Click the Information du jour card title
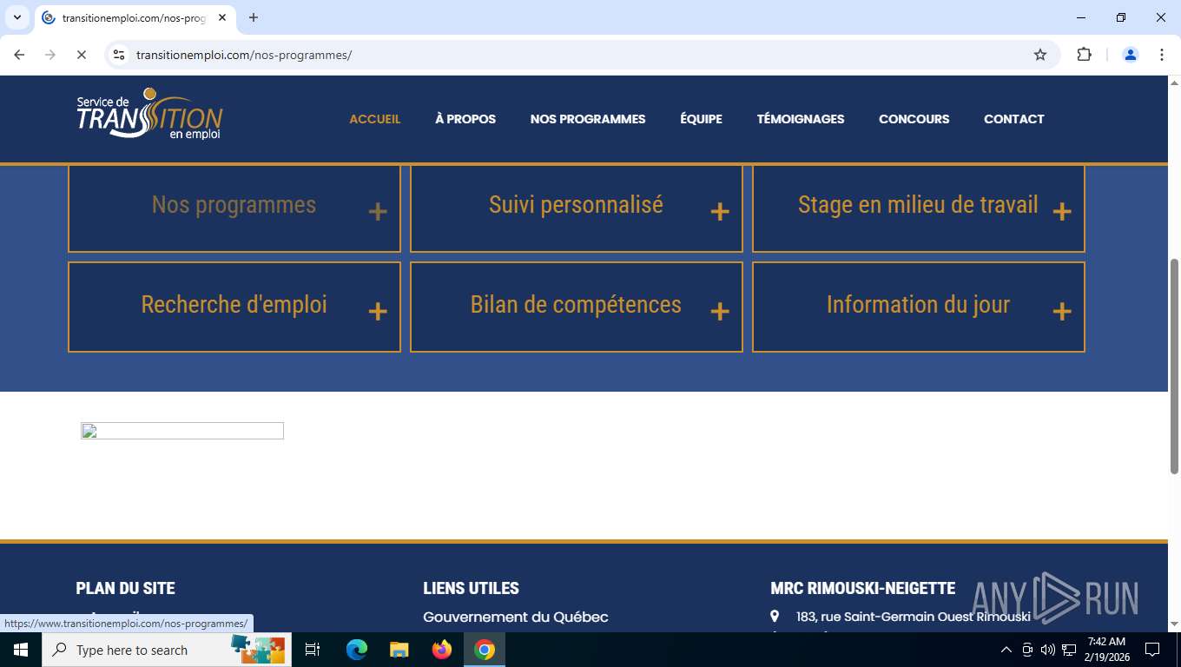1181x667 pixels. pyautogui.click(x=918, y=305)
